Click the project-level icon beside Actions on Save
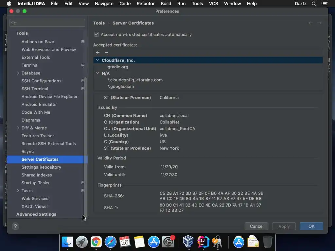Screen dimensions: 335x251 83,42
